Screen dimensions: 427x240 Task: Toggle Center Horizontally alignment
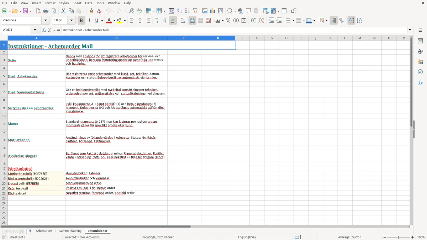[x=140, y=21]
